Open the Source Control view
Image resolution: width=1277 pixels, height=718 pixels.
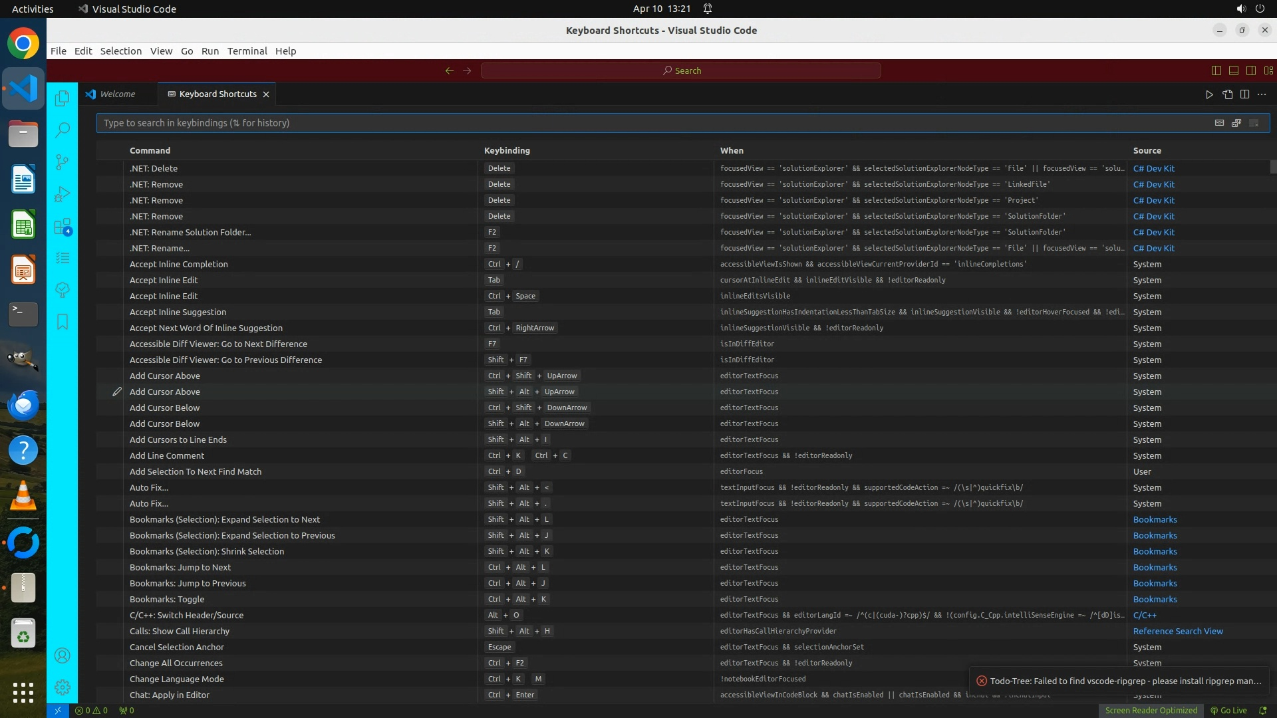(x=62, y=162)
